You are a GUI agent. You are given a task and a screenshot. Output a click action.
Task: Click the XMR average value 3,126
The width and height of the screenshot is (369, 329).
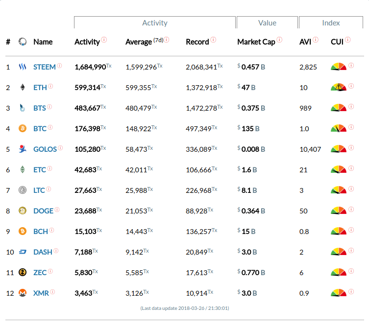137,293
